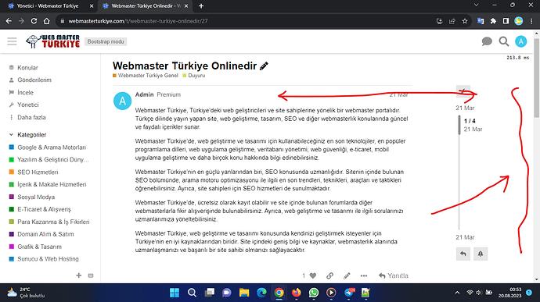The height and width of the screenshot is (302, 540).
Task: Open SEO Hizmetleri category
Action: 38,172
